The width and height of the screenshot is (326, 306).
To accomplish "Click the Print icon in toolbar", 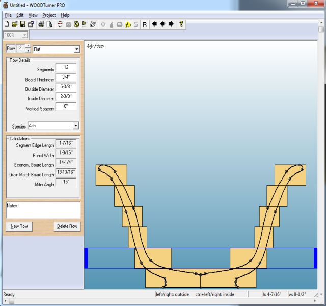I will [x=41, y=24].
